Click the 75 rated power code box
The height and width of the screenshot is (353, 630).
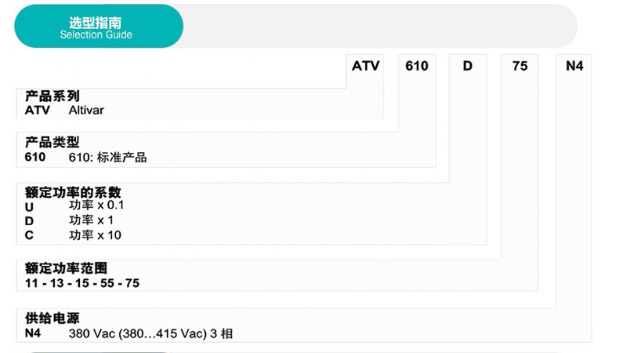coord(520,66)
